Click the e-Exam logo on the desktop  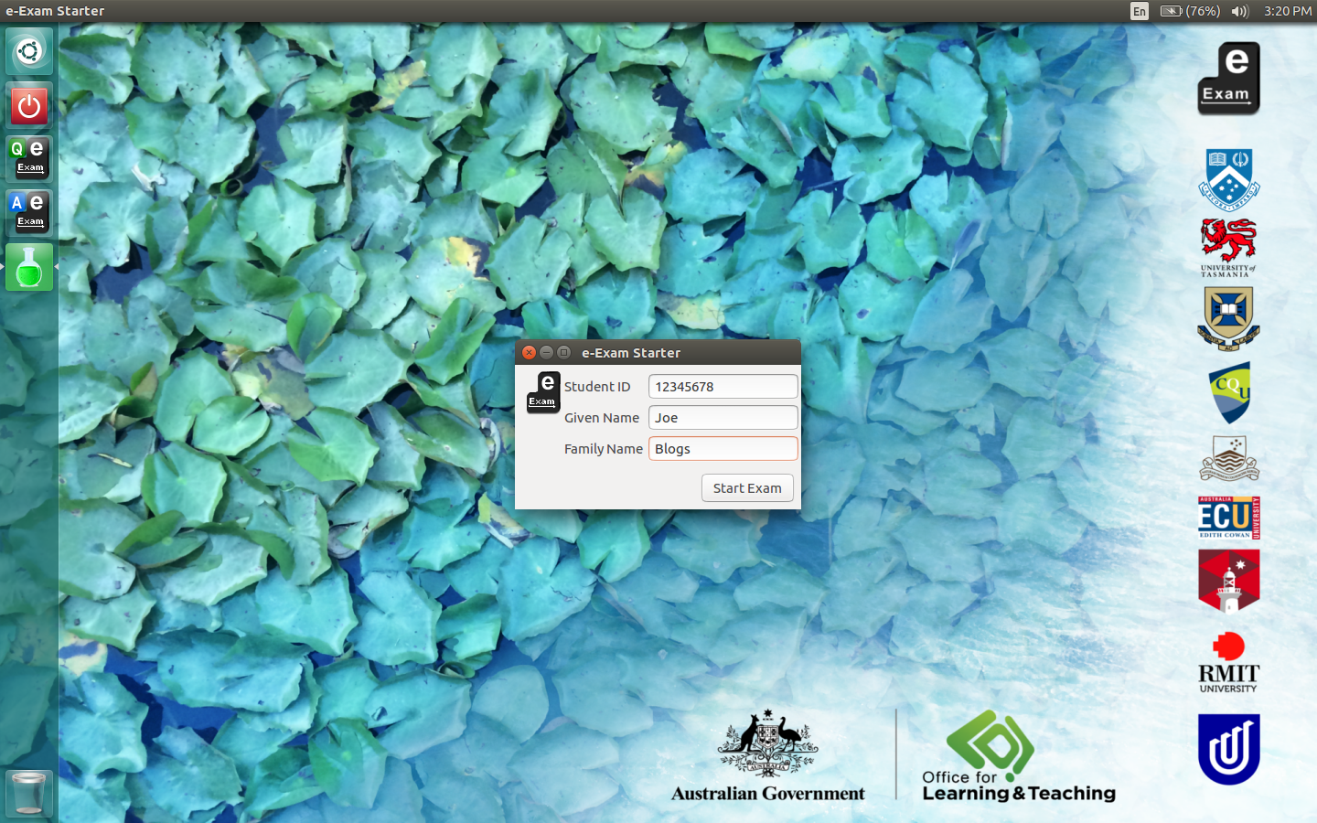point(1228,79)
